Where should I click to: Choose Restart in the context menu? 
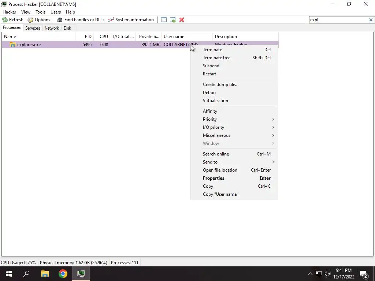(x=234, y=74)
